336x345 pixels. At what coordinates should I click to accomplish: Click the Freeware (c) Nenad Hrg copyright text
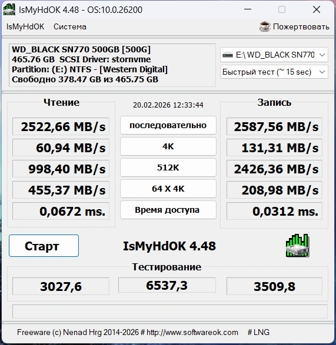click(x=78, y=332)
